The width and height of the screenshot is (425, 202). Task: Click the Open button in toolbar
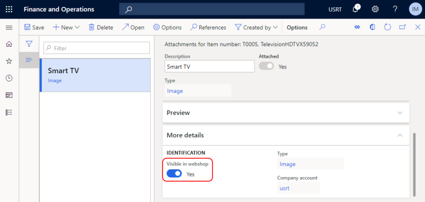point(133,28)
